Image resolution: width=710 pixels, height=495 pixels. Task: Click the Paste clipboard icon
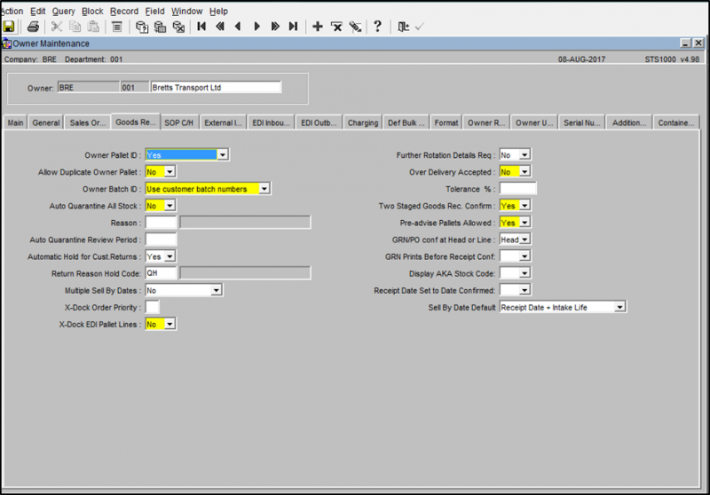point(93,27)
